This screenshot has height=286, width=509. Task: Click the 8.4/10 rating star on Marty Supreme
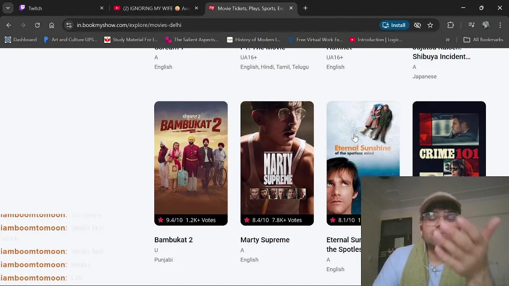point(247,220)
